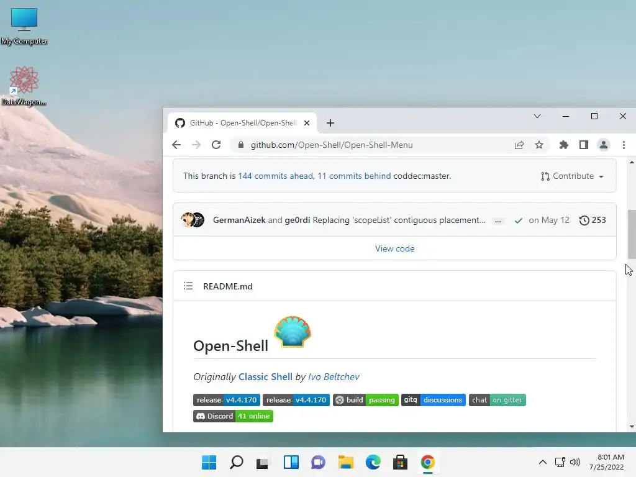Open Widgets from taskbar
Viewport: 636px width, 477px height.
click(291, 462)
